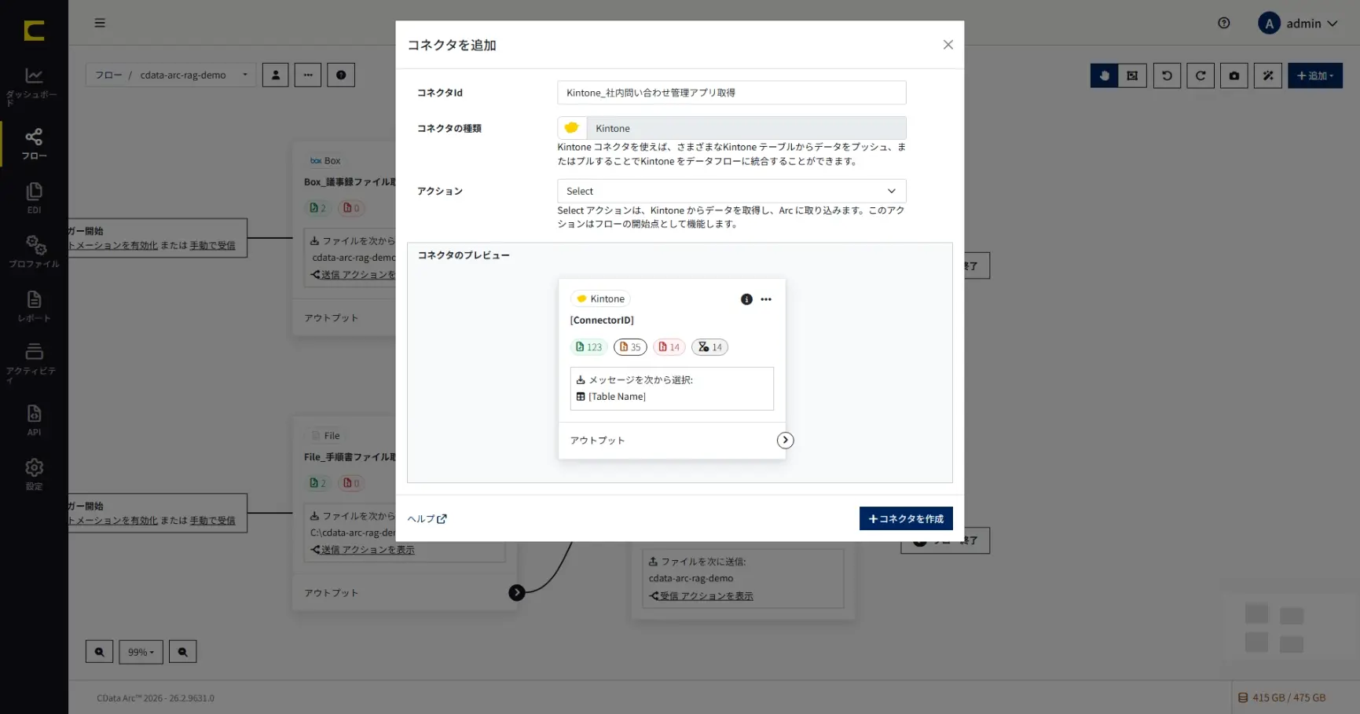Image resolution: width=1360 pixels, height=714 pixels.
Task: Click the preview アウトプット arrow circle
Action: click(785, 441)
